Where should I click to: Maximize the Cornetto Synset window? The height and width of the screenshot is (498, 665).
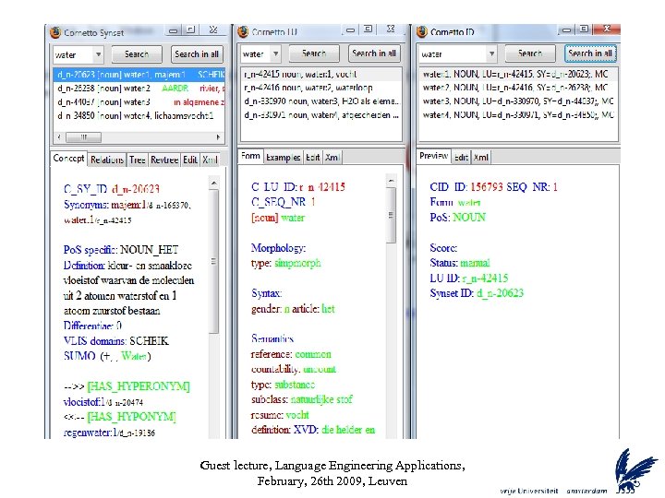click(191, 30)
